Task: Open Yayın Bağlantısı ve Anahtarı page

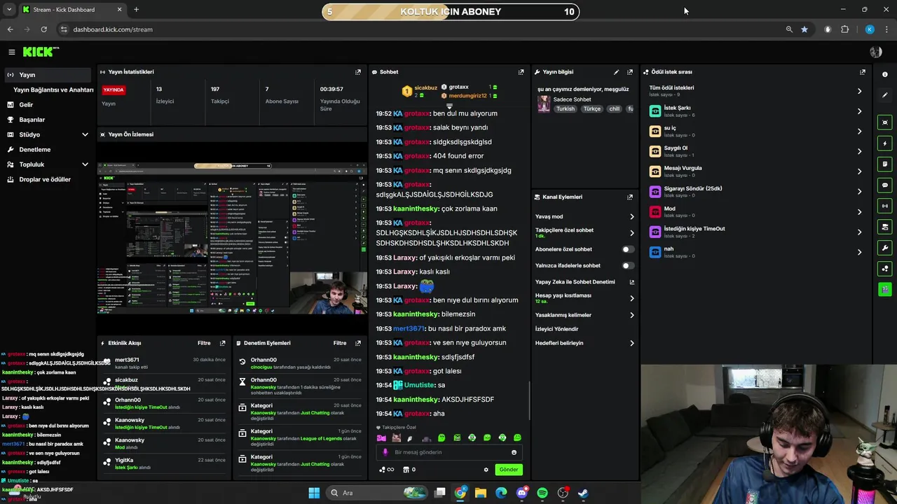Action: (x=53, y=90)
